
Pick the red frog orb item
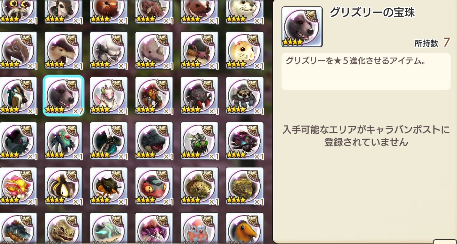[x=154, y=186]
